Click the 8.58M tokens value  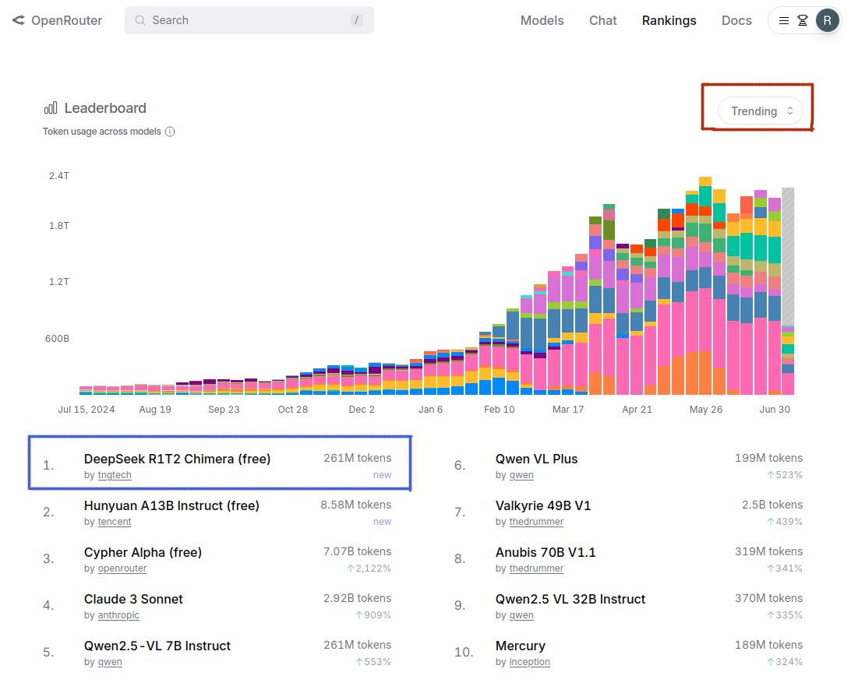pos(355,505)
